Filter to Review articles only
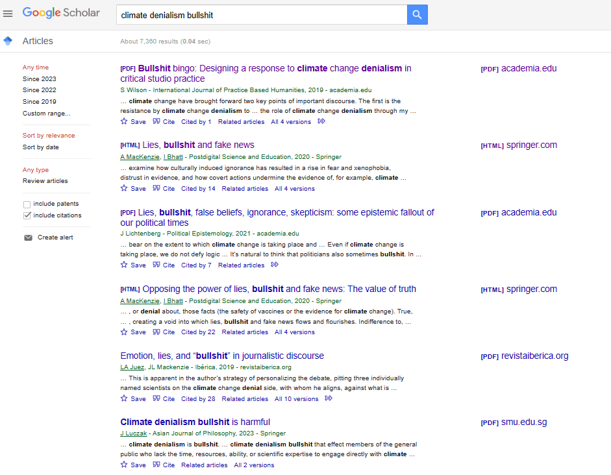The height and width of the screenshot is (475, 611). pyautogui.click(x=45, y=181)
